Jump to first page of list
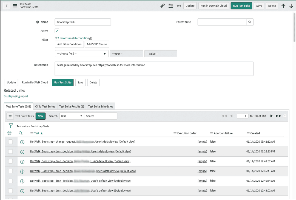The height and width of the screenshot is (200, 296). click(x=224, y=116)
